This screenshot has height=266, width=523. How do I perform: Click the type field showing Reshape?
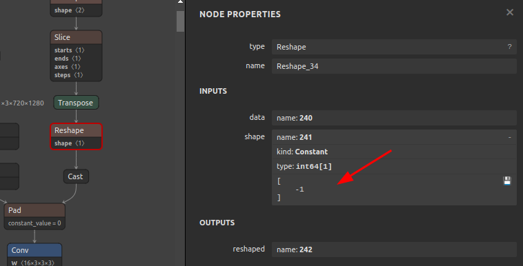click(x=394, y=47)
